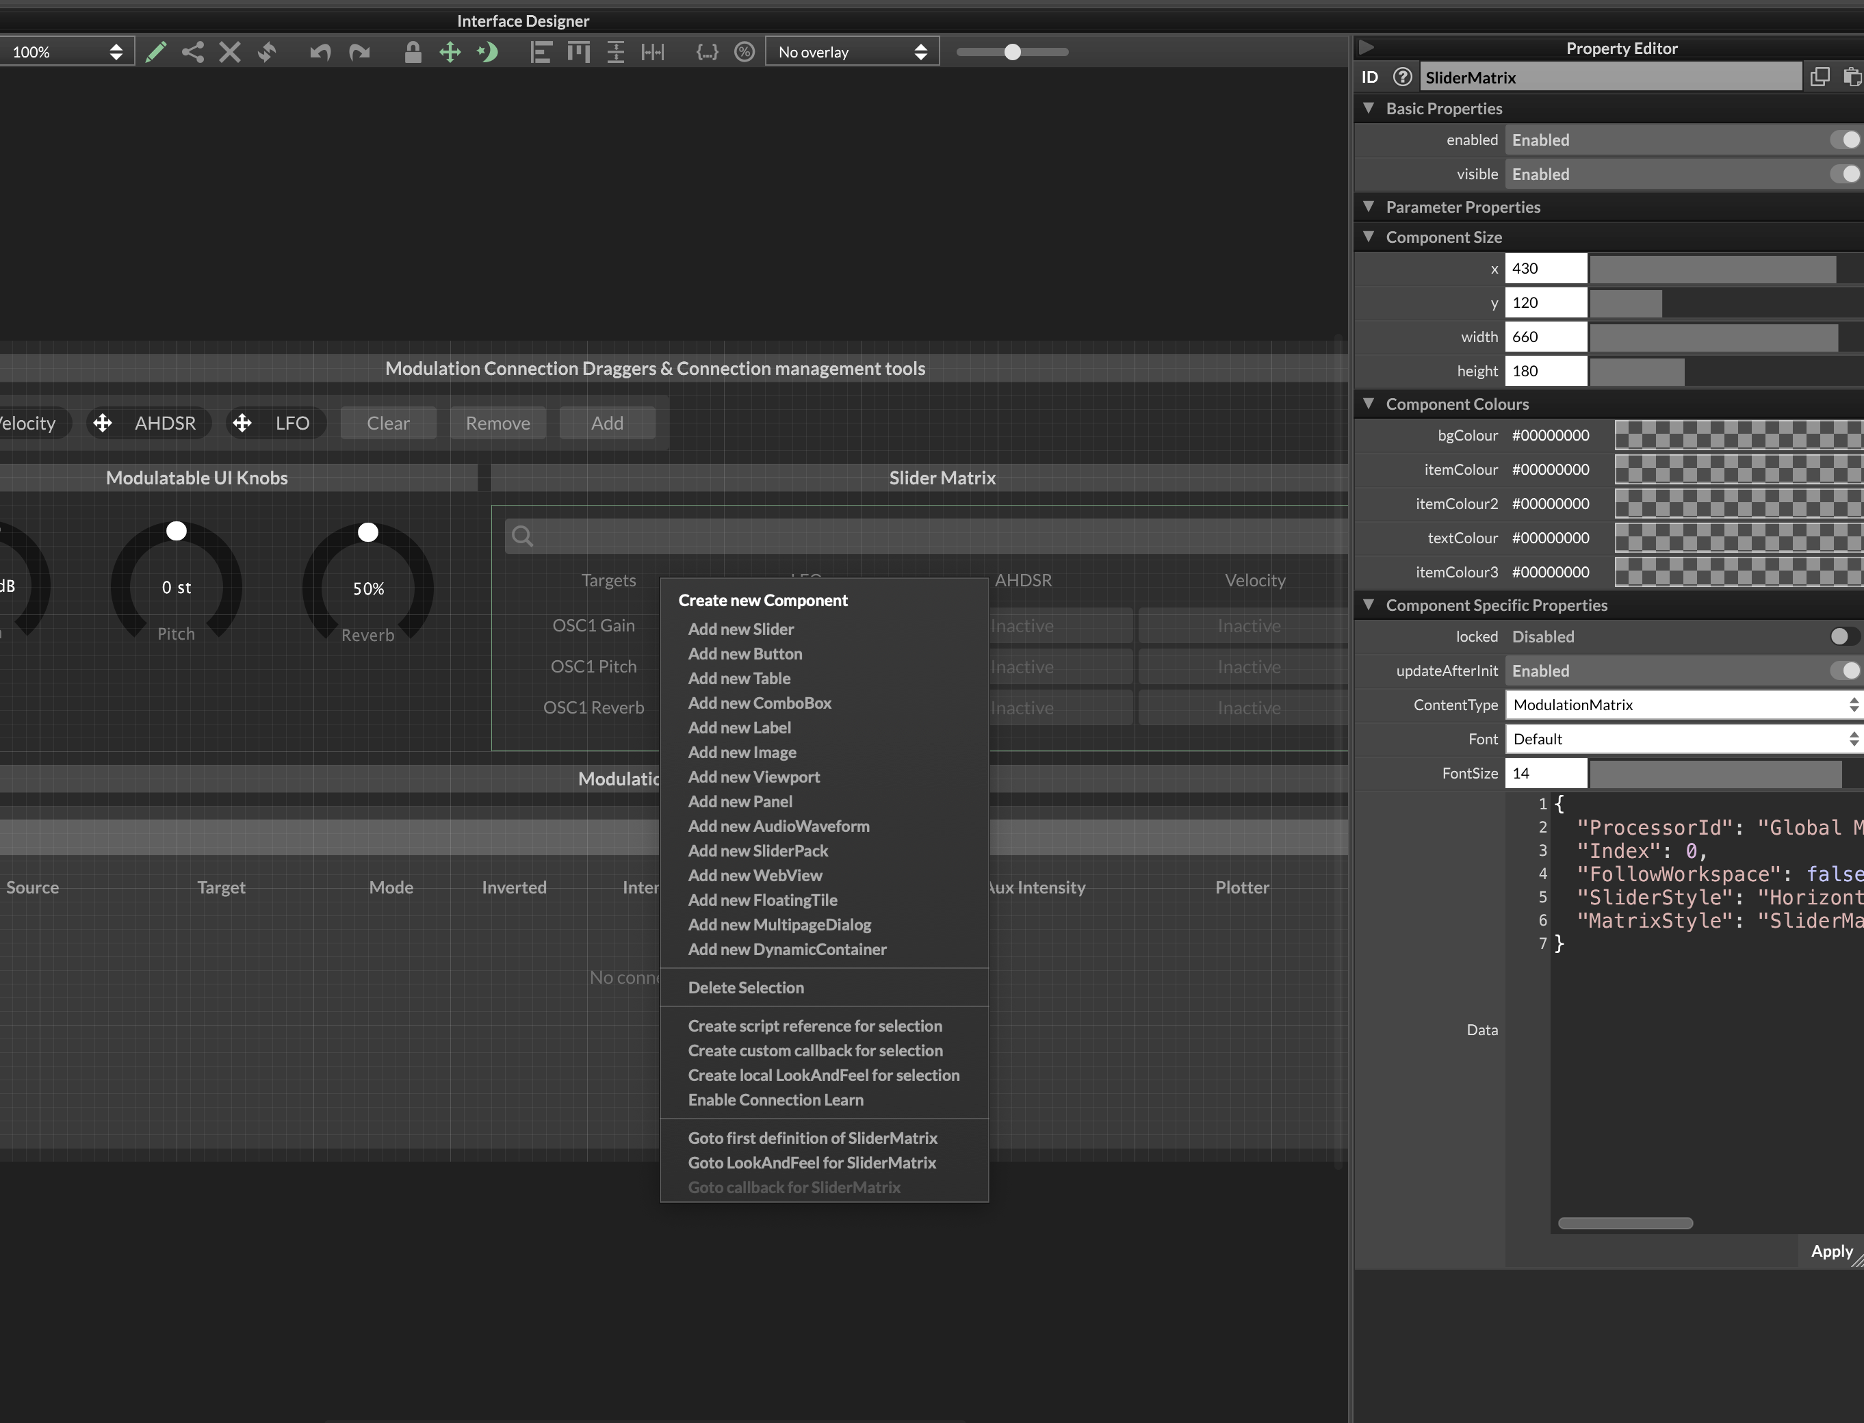
Task: Click the help question mark beside ID
Action: coord(1402,77)
